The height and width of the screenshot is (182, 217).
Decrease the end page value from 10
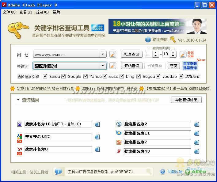[x=173, y=56]
